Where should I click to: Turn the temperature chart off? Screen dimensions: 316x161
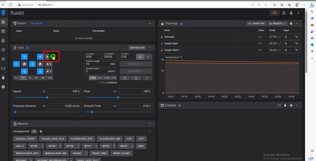[x=256, y=23]
